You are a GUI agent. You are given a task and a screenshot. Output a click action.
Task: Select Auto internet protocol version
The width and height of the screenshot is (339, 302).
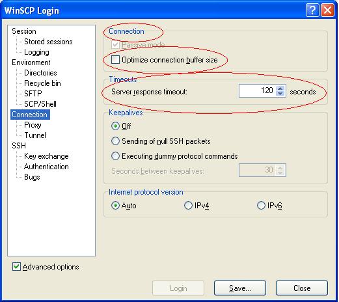(115, 206)
